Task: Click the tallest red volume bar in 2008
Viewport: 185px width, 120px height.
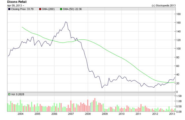Action: pyautogui.click(x=95, y=105)
